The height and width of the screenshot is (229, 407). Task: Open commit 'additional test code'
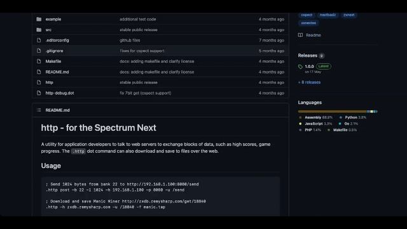click(x=138, y=19)
